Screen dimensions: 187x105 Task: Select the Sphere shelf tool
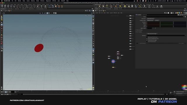pyautogui.click(x=5, y=6)
